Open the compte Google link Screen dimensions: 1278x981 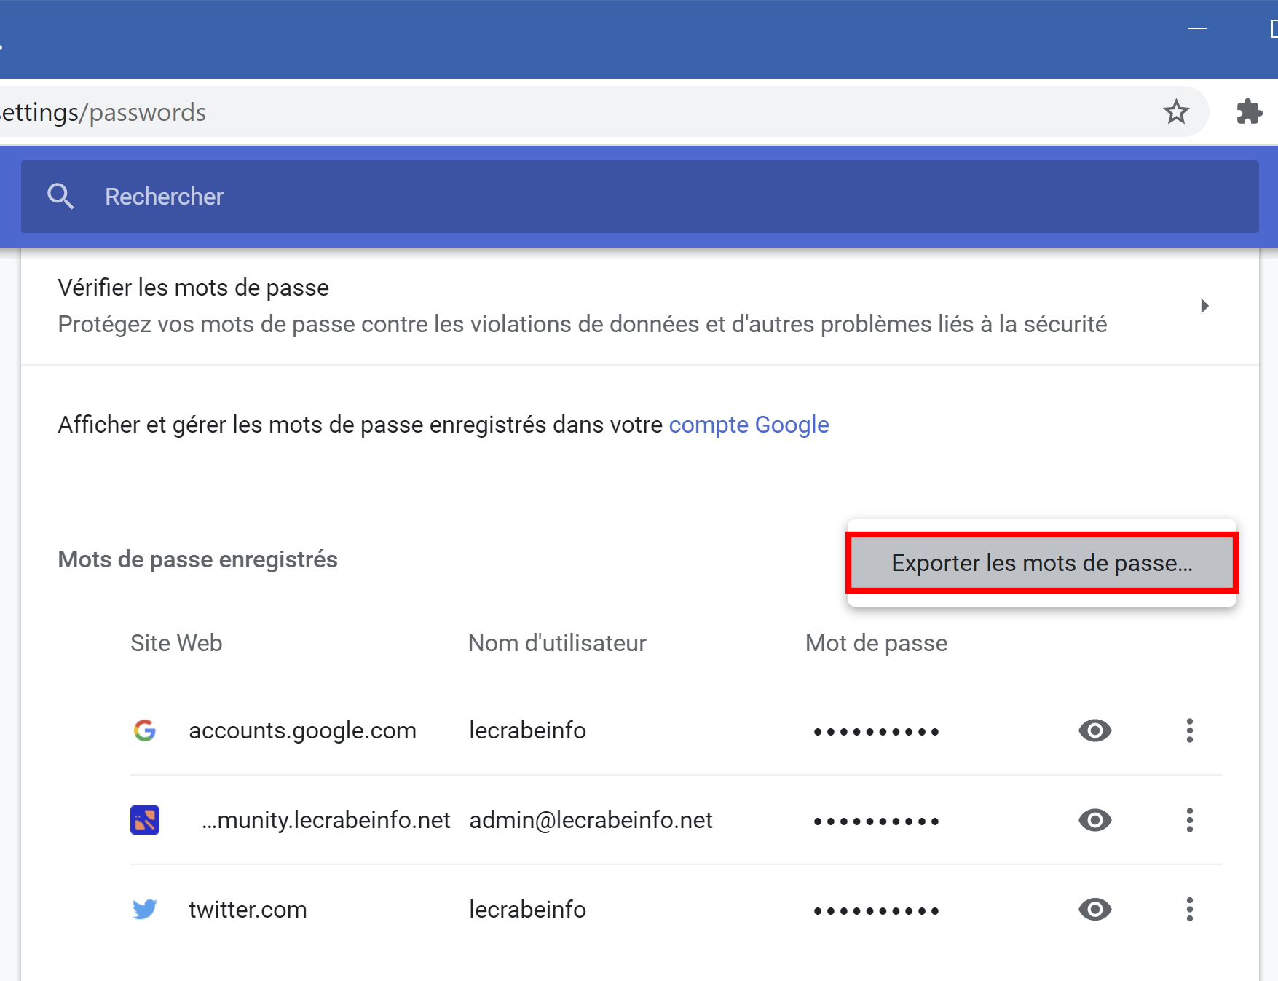[x=749, y=425]
